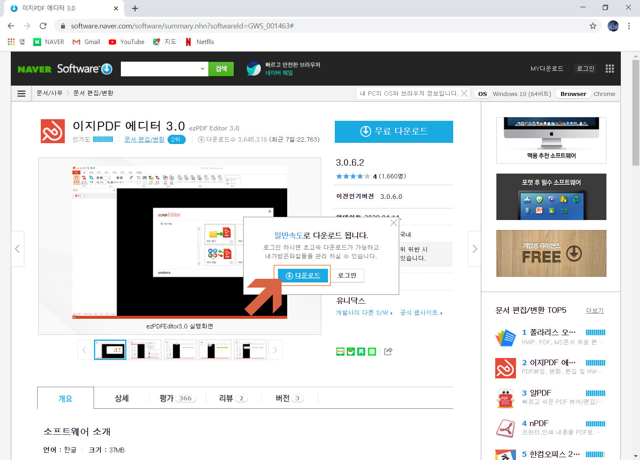
Task: Open 공식 웹사이트 link
Action: coord(421,313)
